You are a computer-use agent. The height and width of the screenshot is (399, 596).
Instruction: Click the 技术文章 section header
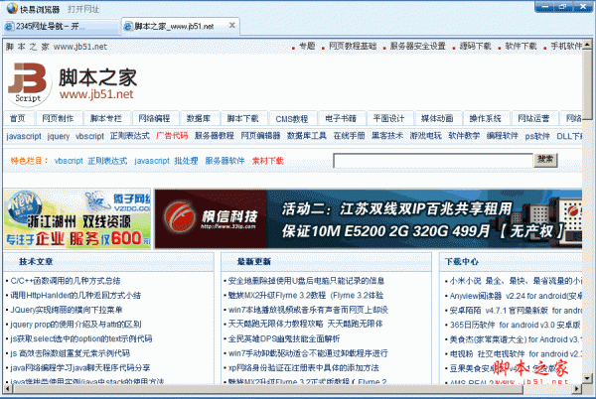point(36,262)
